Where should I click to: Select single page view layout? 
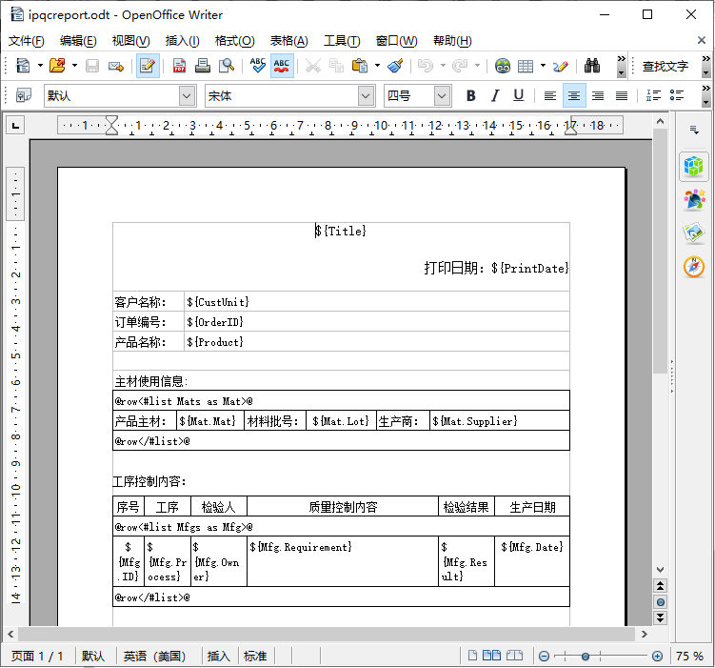pos(472,656)
